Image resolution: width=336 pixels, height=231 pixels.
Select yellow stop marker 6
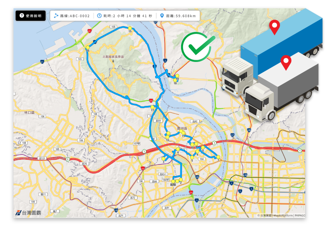(x=197, y=152)
